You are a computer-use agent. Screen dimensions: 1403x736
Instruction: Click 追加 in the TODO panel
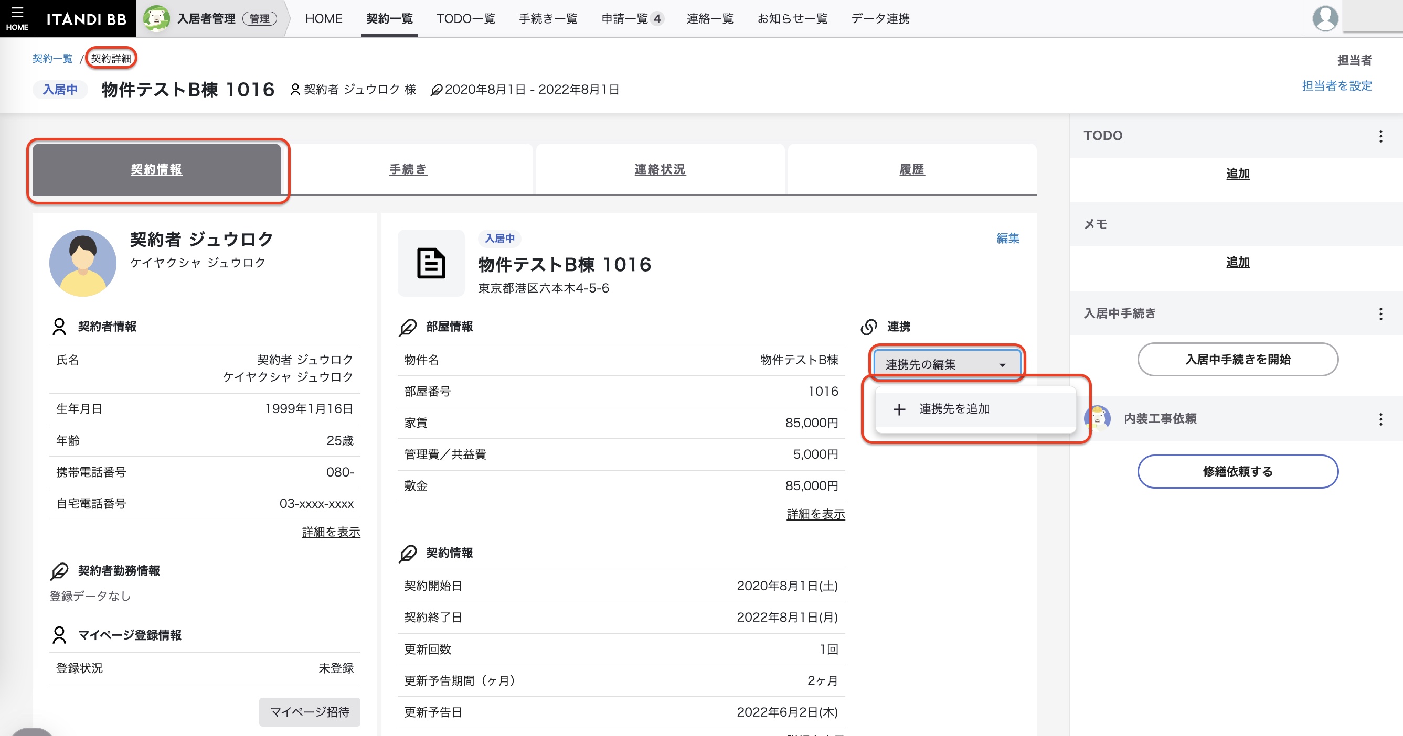pos(1237,174)
